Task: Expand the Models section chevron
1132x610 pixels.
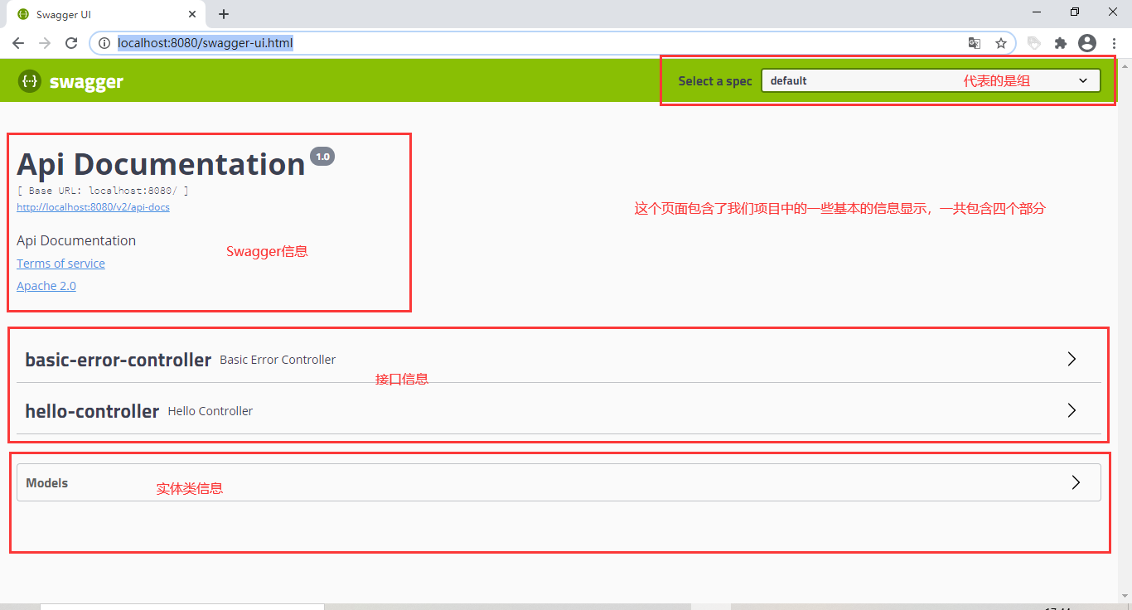Action: pyautogui.click(x=1076, y=482)
